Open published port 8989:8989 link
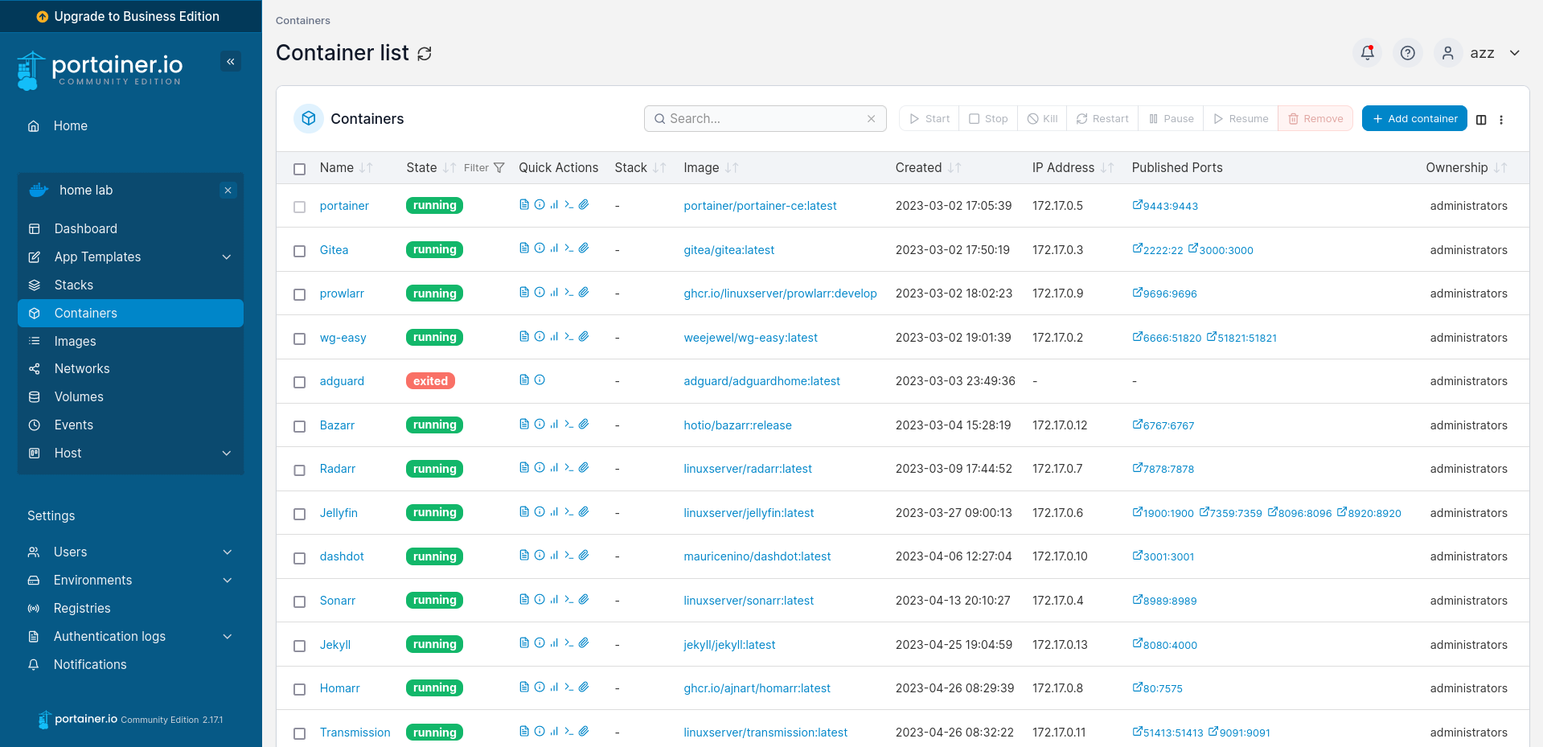The image size is (1543, 747). 1164,601
